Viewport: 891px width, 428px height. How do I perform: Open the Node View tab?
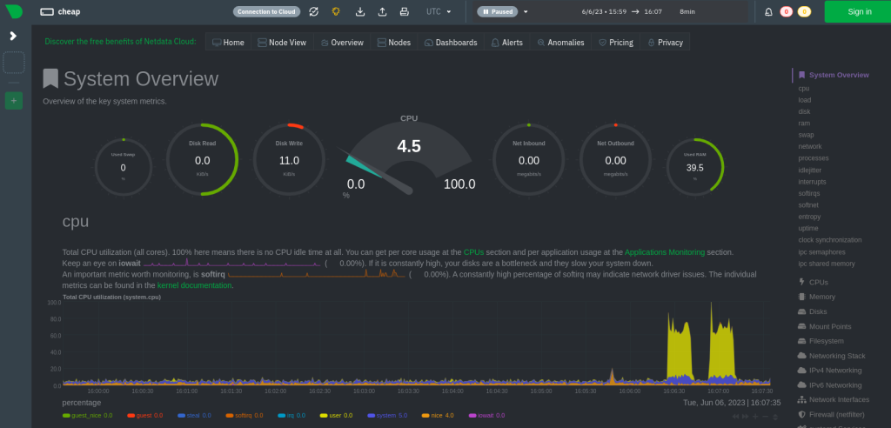[x=283, y=42]
